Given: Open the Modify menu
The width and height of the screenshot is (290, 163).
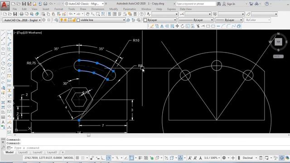Looking at the screenshot, I should click(x=114, y=9).
